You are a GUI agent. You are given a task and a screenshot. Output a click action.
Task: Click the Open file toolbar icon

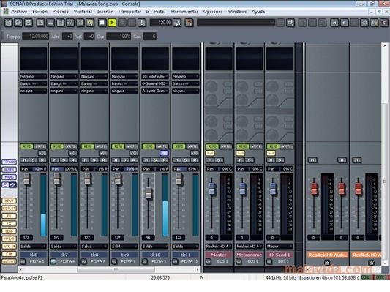tap(18, 23)
